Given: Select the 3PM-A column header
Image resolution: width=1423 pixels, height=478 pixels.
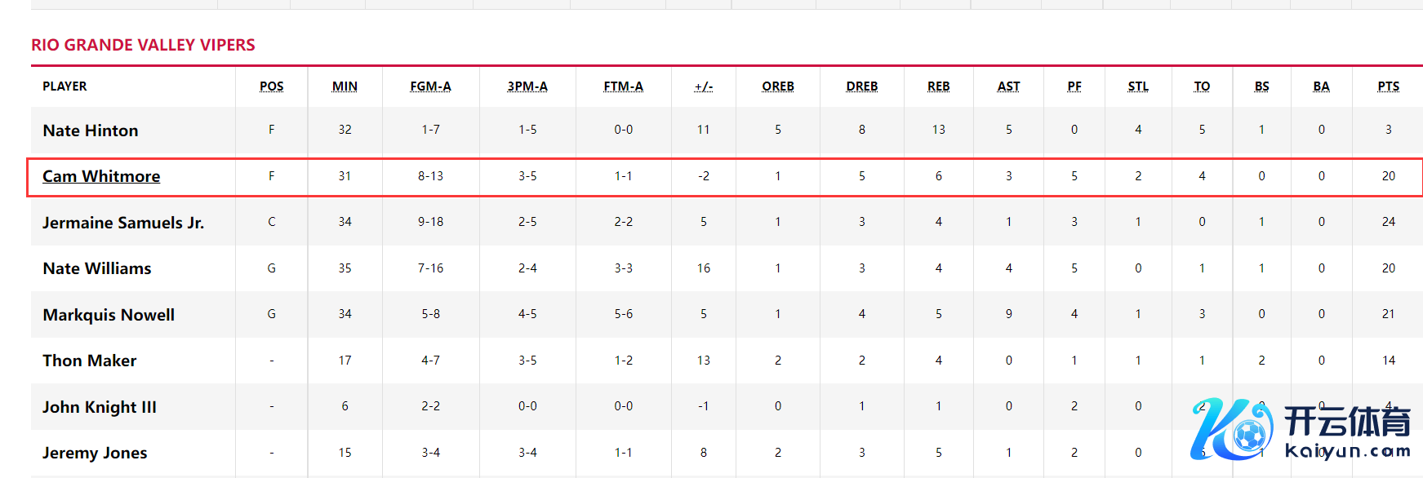Looking at the screenshot, I should [527, 86].
